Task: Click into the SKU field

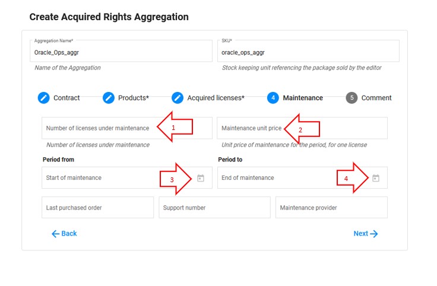Action: [x=308, y=52]
